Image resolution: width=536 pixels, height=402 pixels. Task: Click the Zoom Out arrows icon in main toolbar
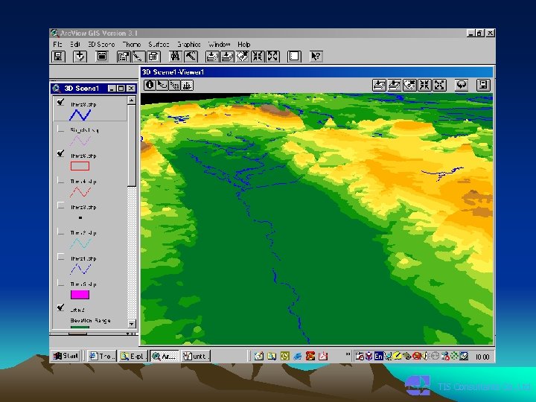coord(272,57)
